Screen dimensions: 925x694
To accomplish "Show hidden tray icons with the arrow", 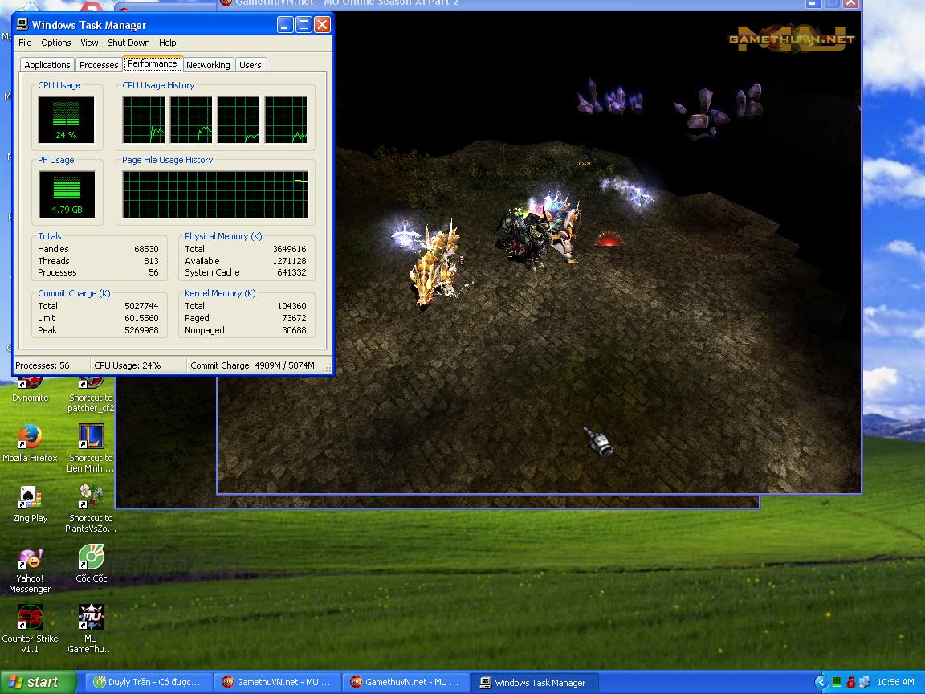I will pyautogui.click(x=821, y=682).
